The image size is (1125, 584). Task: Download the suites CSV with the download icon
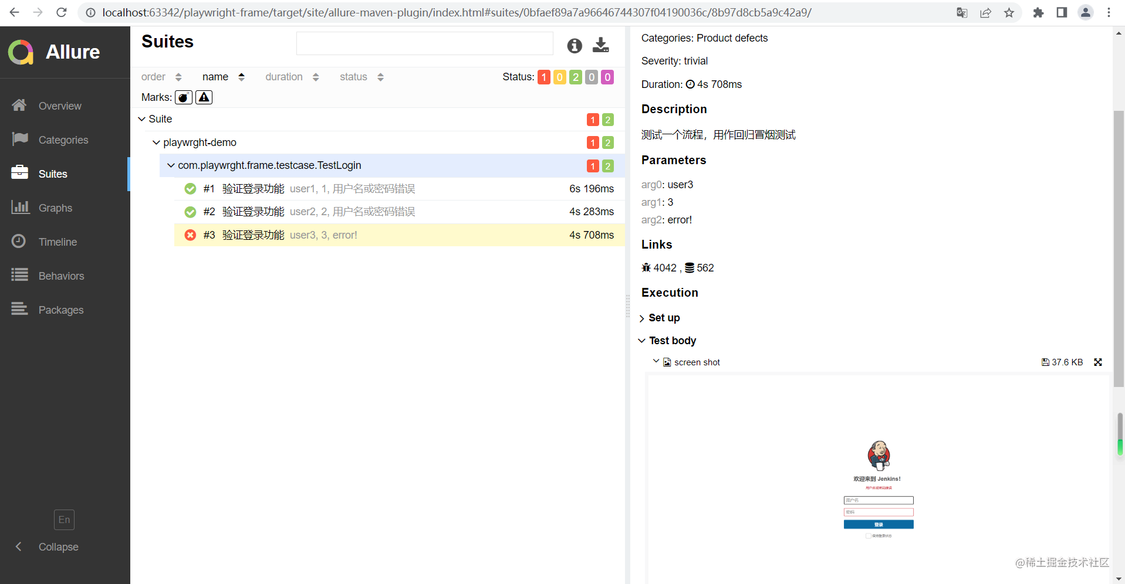600,45
